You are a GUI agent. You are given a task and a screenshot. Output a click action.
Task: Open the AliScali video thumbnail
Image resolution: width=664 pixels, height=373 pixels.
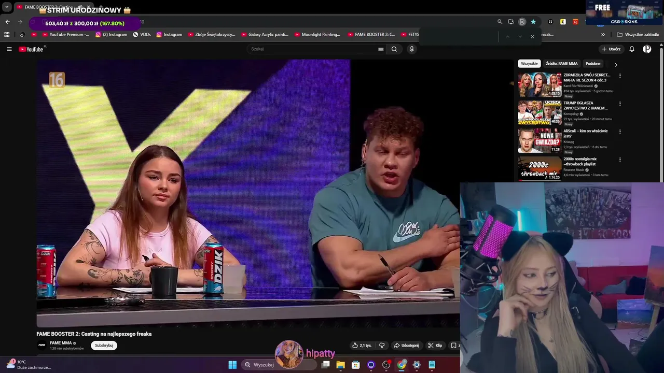539,141
